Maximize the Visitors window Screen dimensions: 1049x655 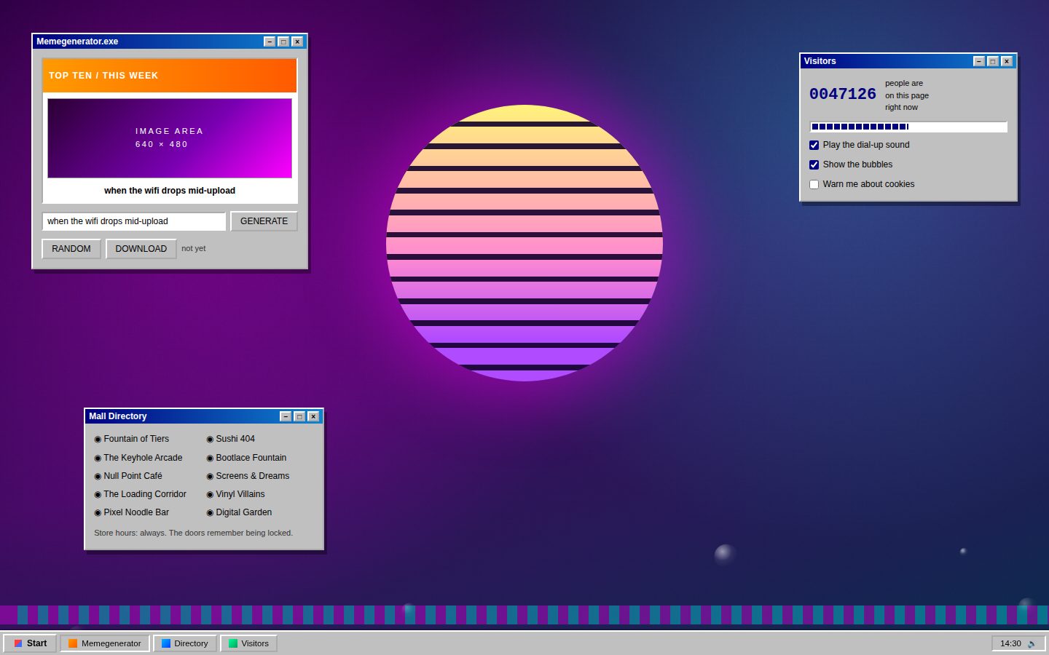click(x=992, y=61)
